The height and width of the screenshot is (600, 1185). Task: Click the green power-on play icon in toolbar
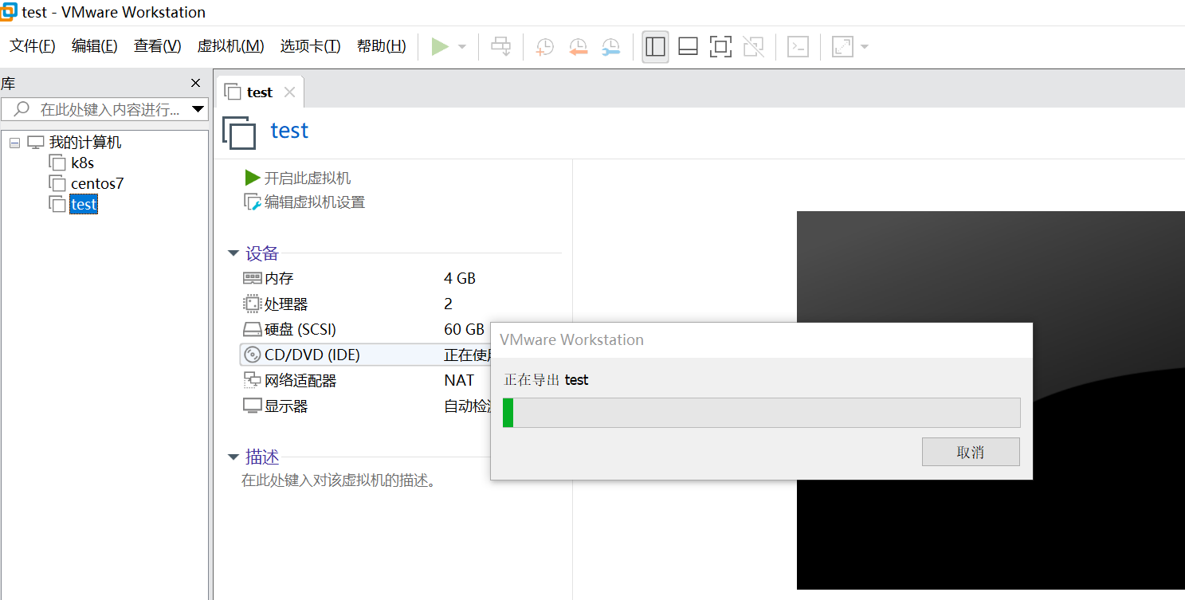439,47
